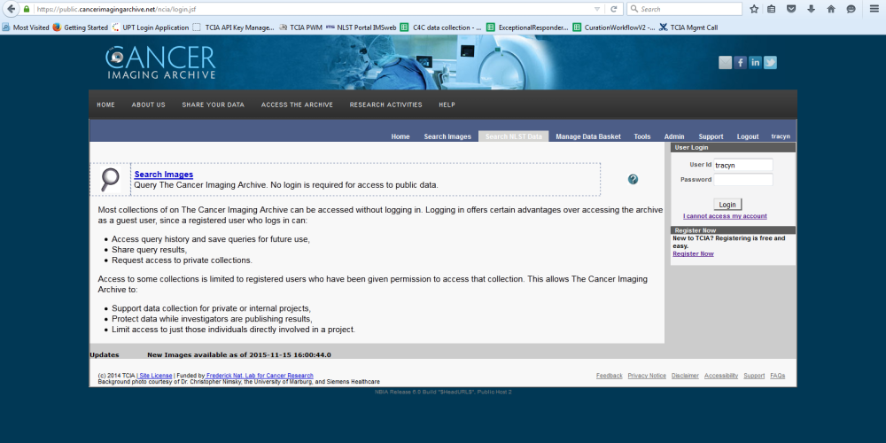Open the Pocket icon in the toolbar
Viewport: 886px width, 443px height.
tap(791, 9)
